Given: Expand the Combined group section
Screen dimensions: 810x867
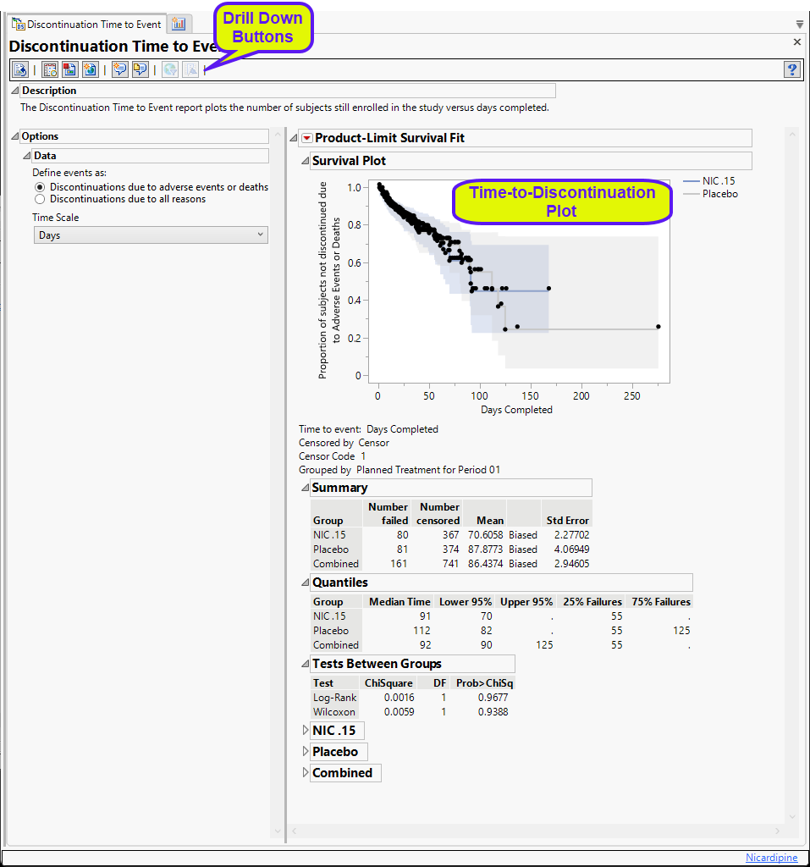Looking at the screenshot, I should [306, 772].
